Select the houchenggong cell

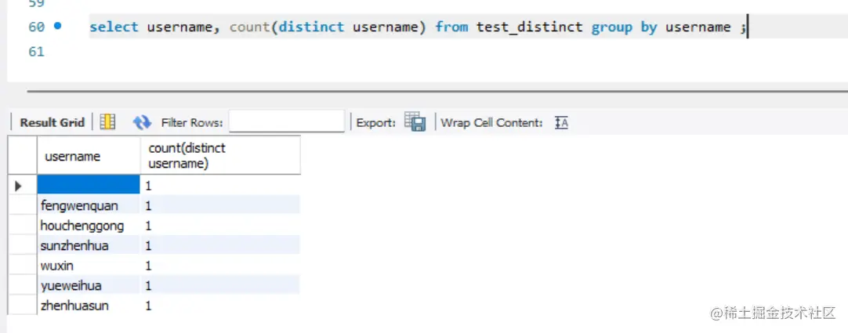tap(89, 226)
